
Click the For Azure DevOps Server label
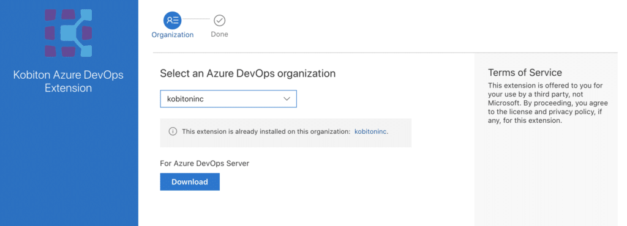(205, 164)
